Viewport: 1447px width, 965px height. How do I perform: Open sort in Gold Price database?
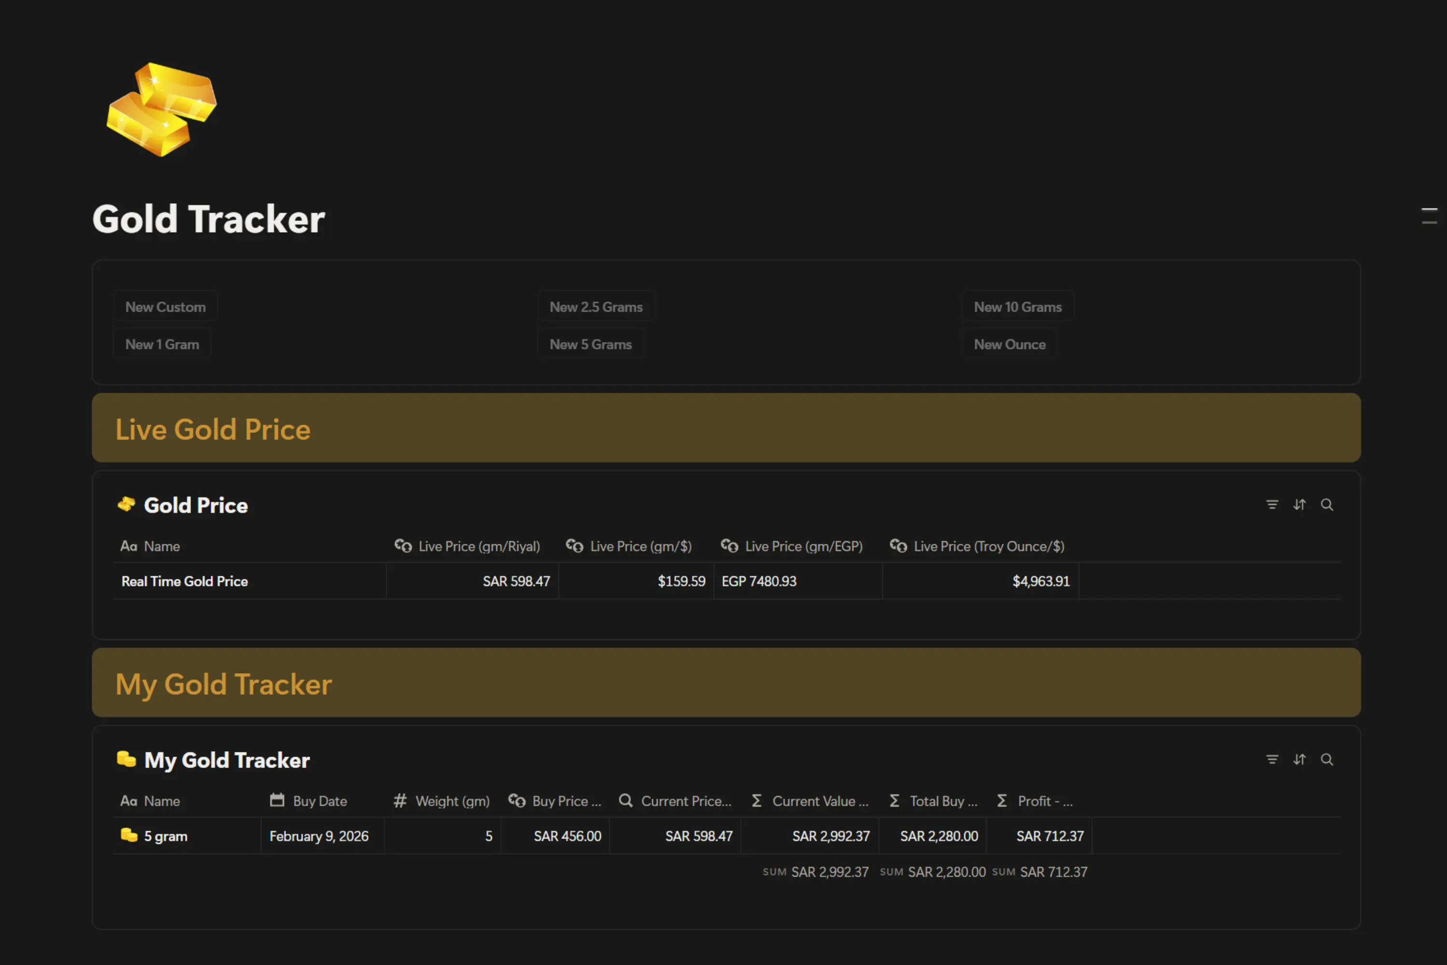click(1299, 505)
